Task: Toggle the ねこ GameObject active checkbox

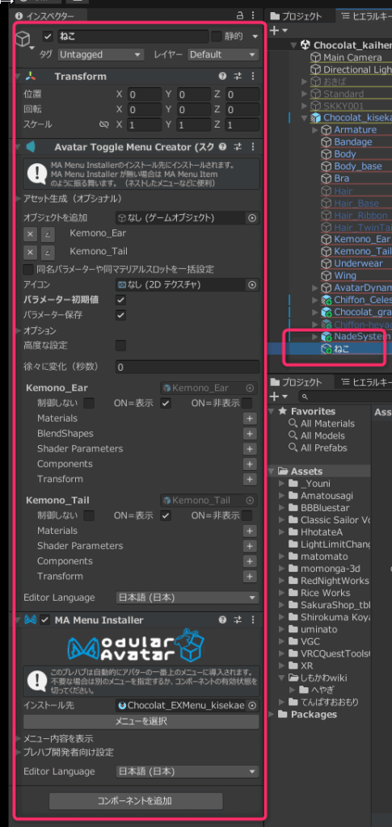Action: pyautogui.click(x=48, y=37)
